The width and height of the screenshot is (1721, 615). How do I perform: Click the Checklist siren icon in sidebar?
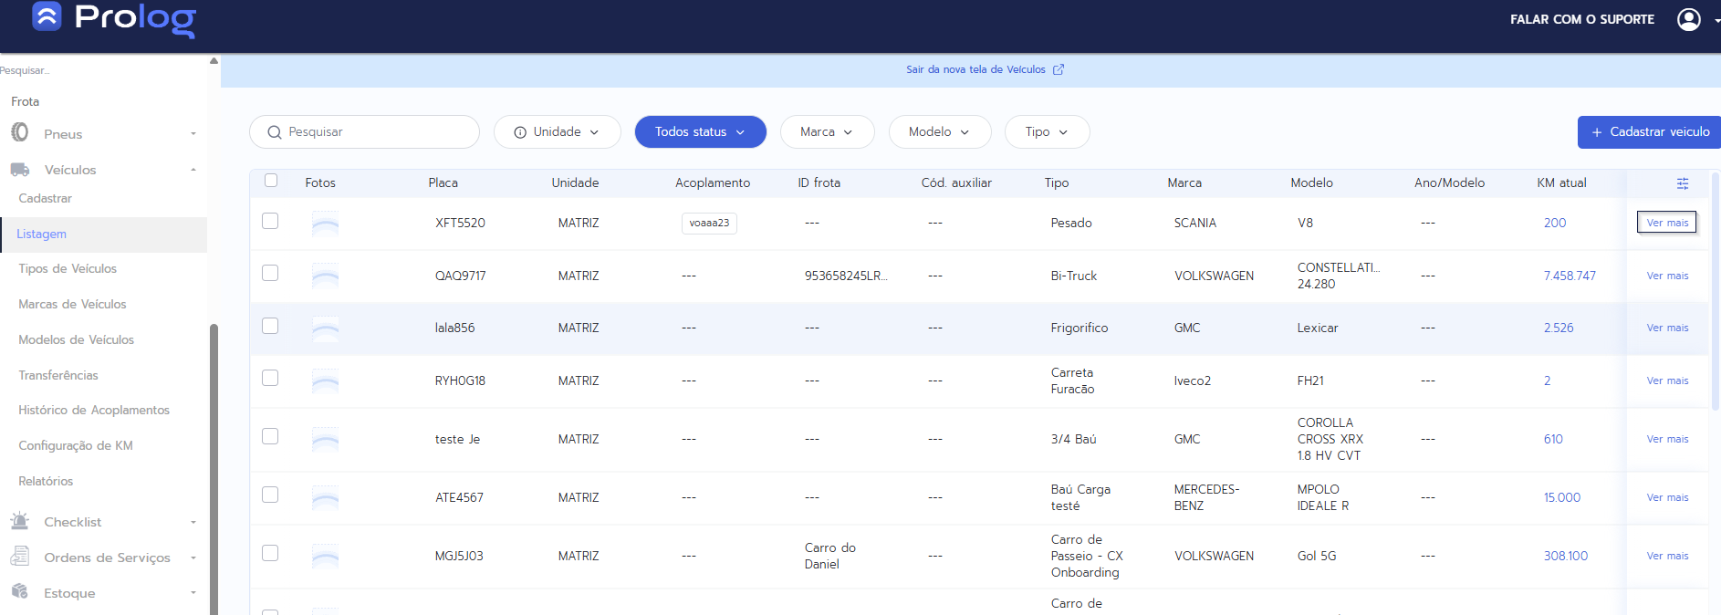20,522
